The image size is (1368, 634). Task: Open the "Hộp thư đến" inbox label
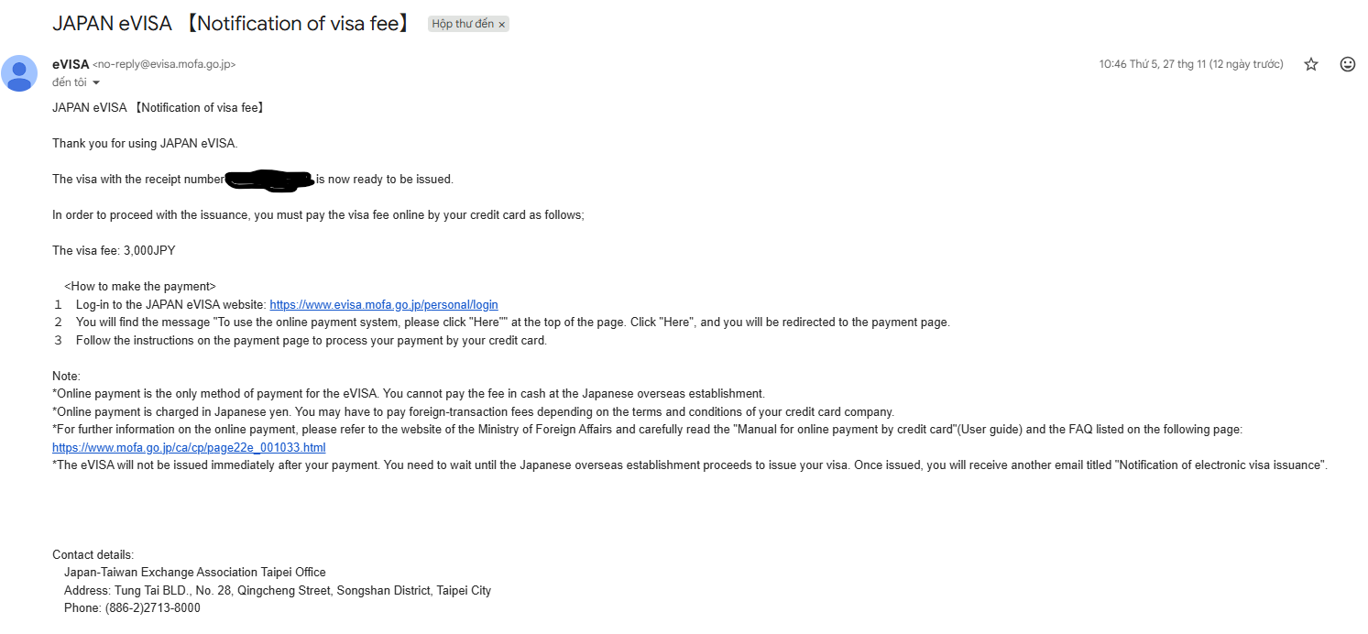pyautogui.click(x=463, y=25)
